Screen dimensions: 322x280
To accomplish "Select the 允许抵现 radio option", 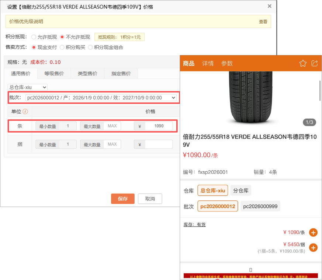I will [34, 37].
